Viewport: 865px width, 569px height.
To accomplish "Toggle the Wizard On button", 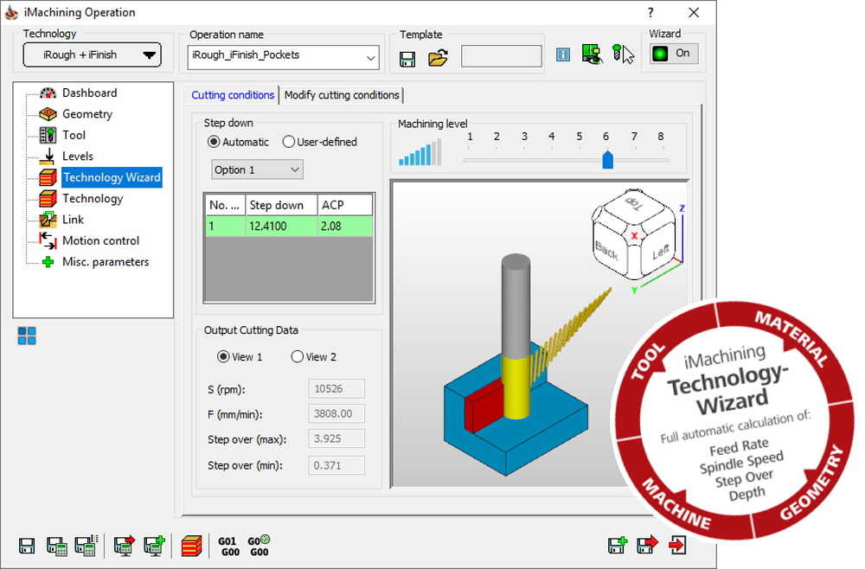I will coord(674,54).
